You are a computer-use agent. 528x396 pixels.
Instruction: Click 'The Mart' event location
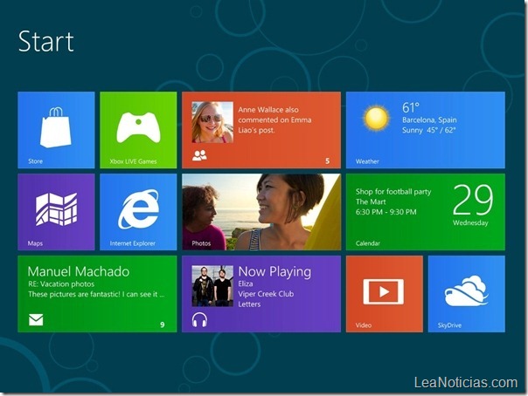click(371, 201)
